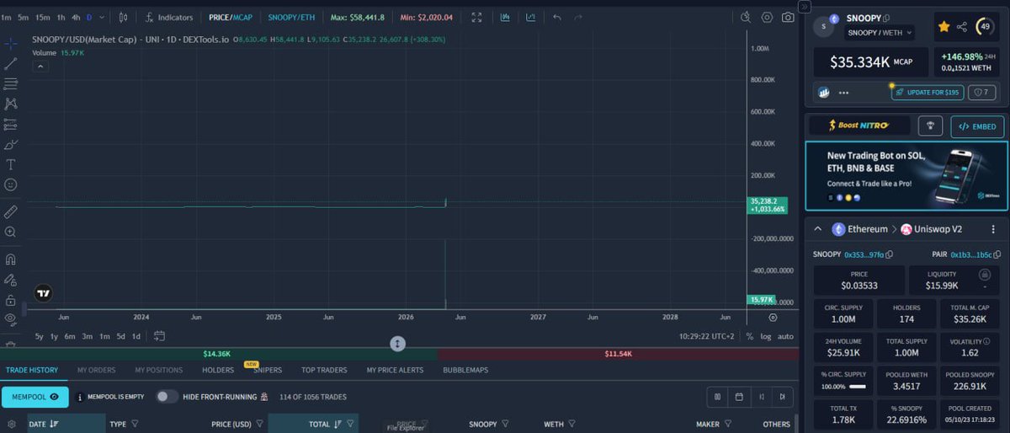Take a chart snapshot with camera
Screen dimensions: 1010x433
click(787, 17)
